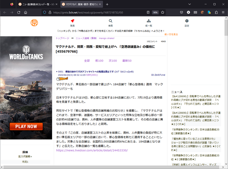Open the library bookshelf icon

(x=195, y=12)
